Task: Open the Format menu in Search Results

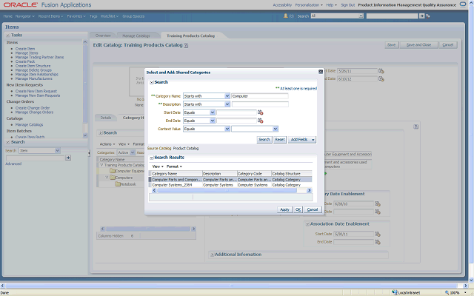Action: pos(174,166)
